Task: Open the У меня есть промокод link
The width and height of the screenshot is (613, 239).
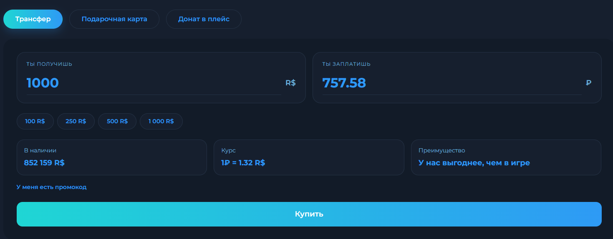Action: tap(51, 187)
